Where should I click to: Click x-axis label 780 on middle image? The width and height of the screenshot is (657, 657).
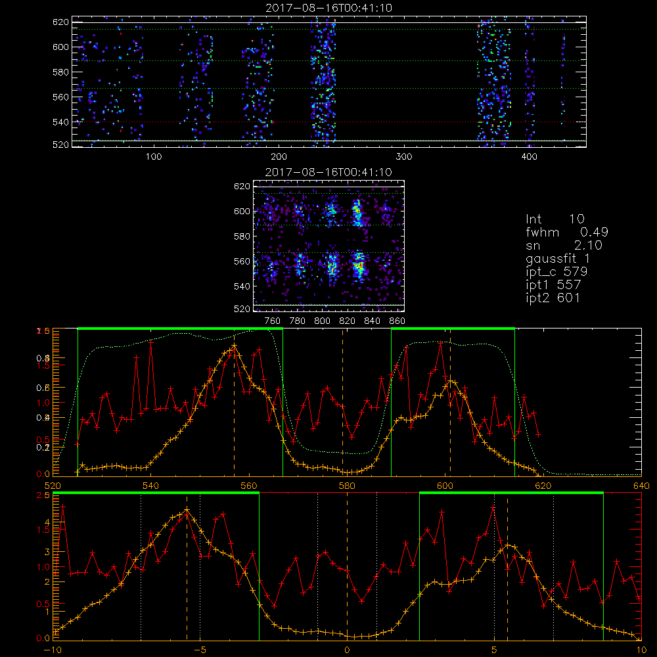pyautogui.click(x=298, y=321)
